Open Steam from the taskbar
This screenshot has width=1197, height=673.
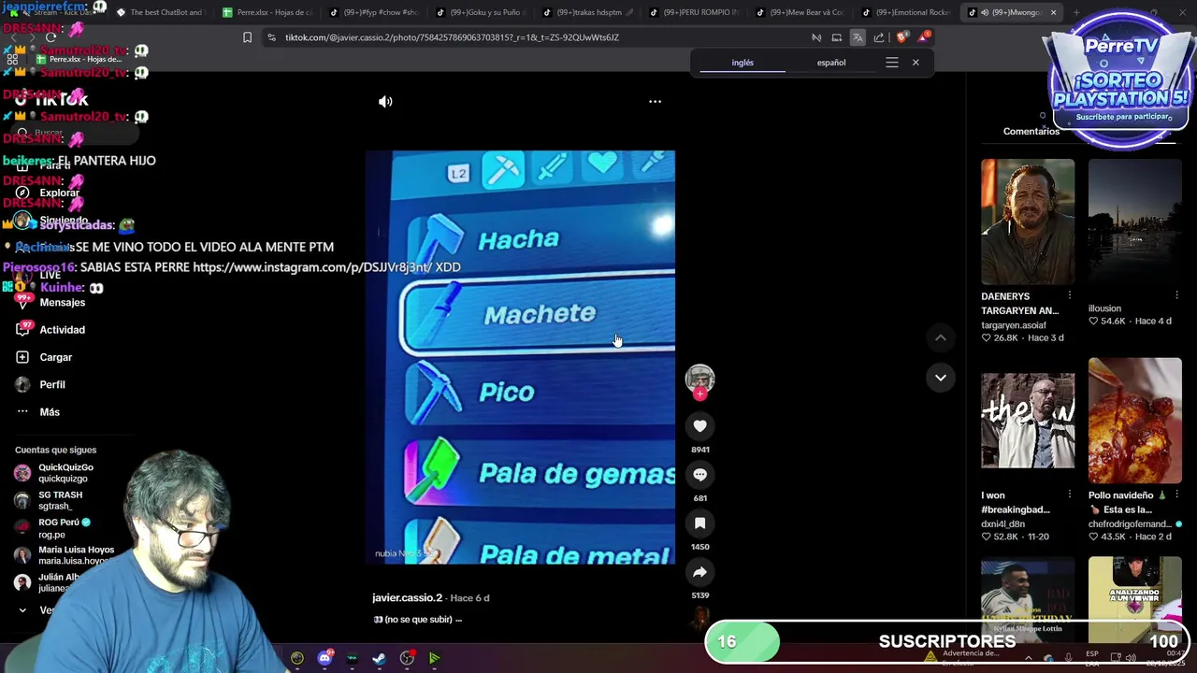[379, 658]
